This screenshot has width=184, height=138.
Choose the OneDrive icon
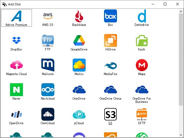(79, 89)
